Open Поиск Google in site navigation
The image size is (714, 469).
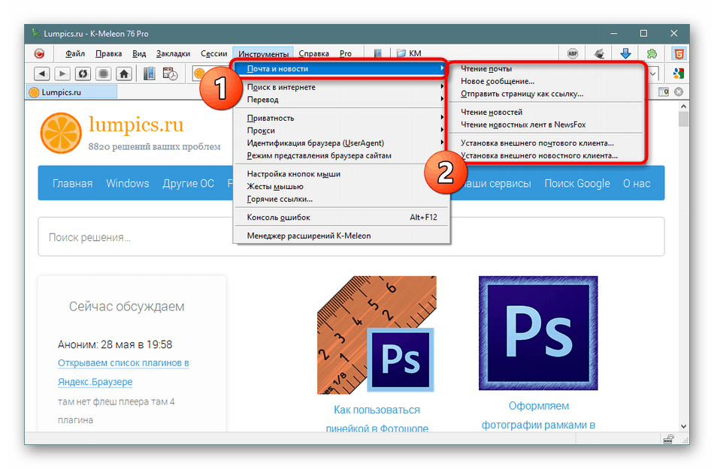tap(577, 183)
